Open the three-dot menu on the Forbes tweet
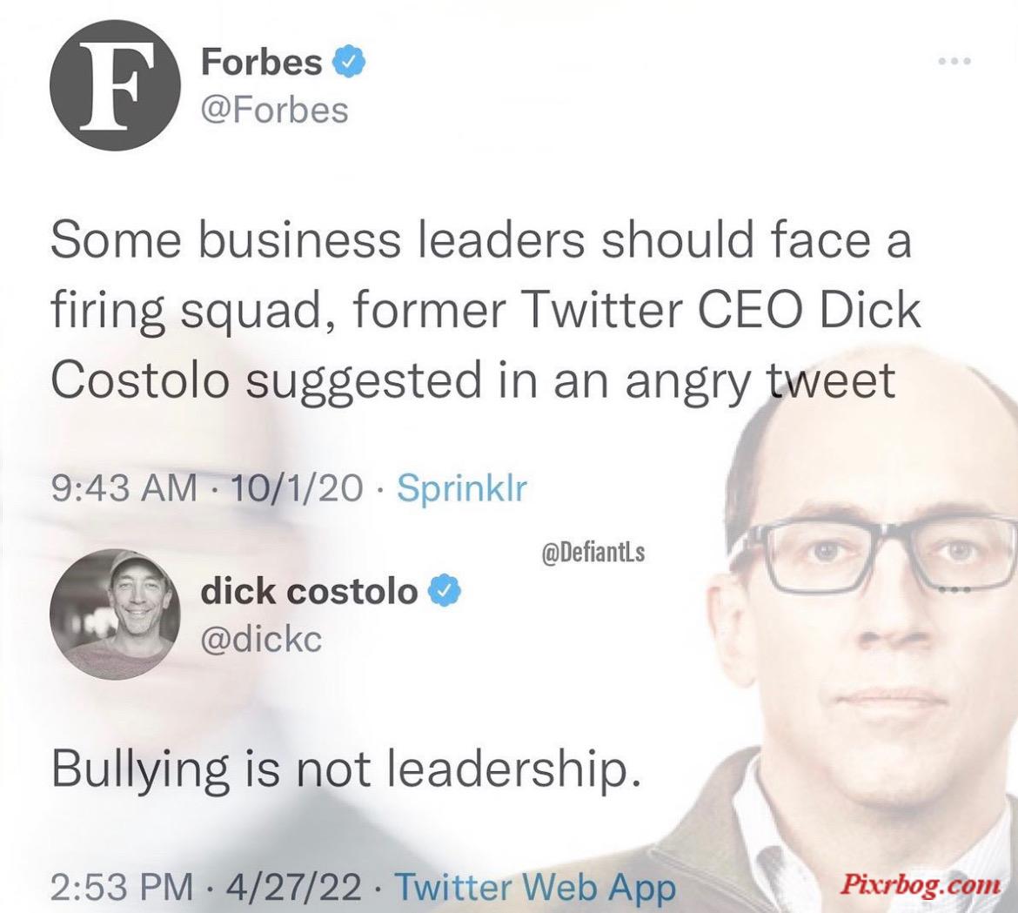1018x913 pixels. point(954,61)
